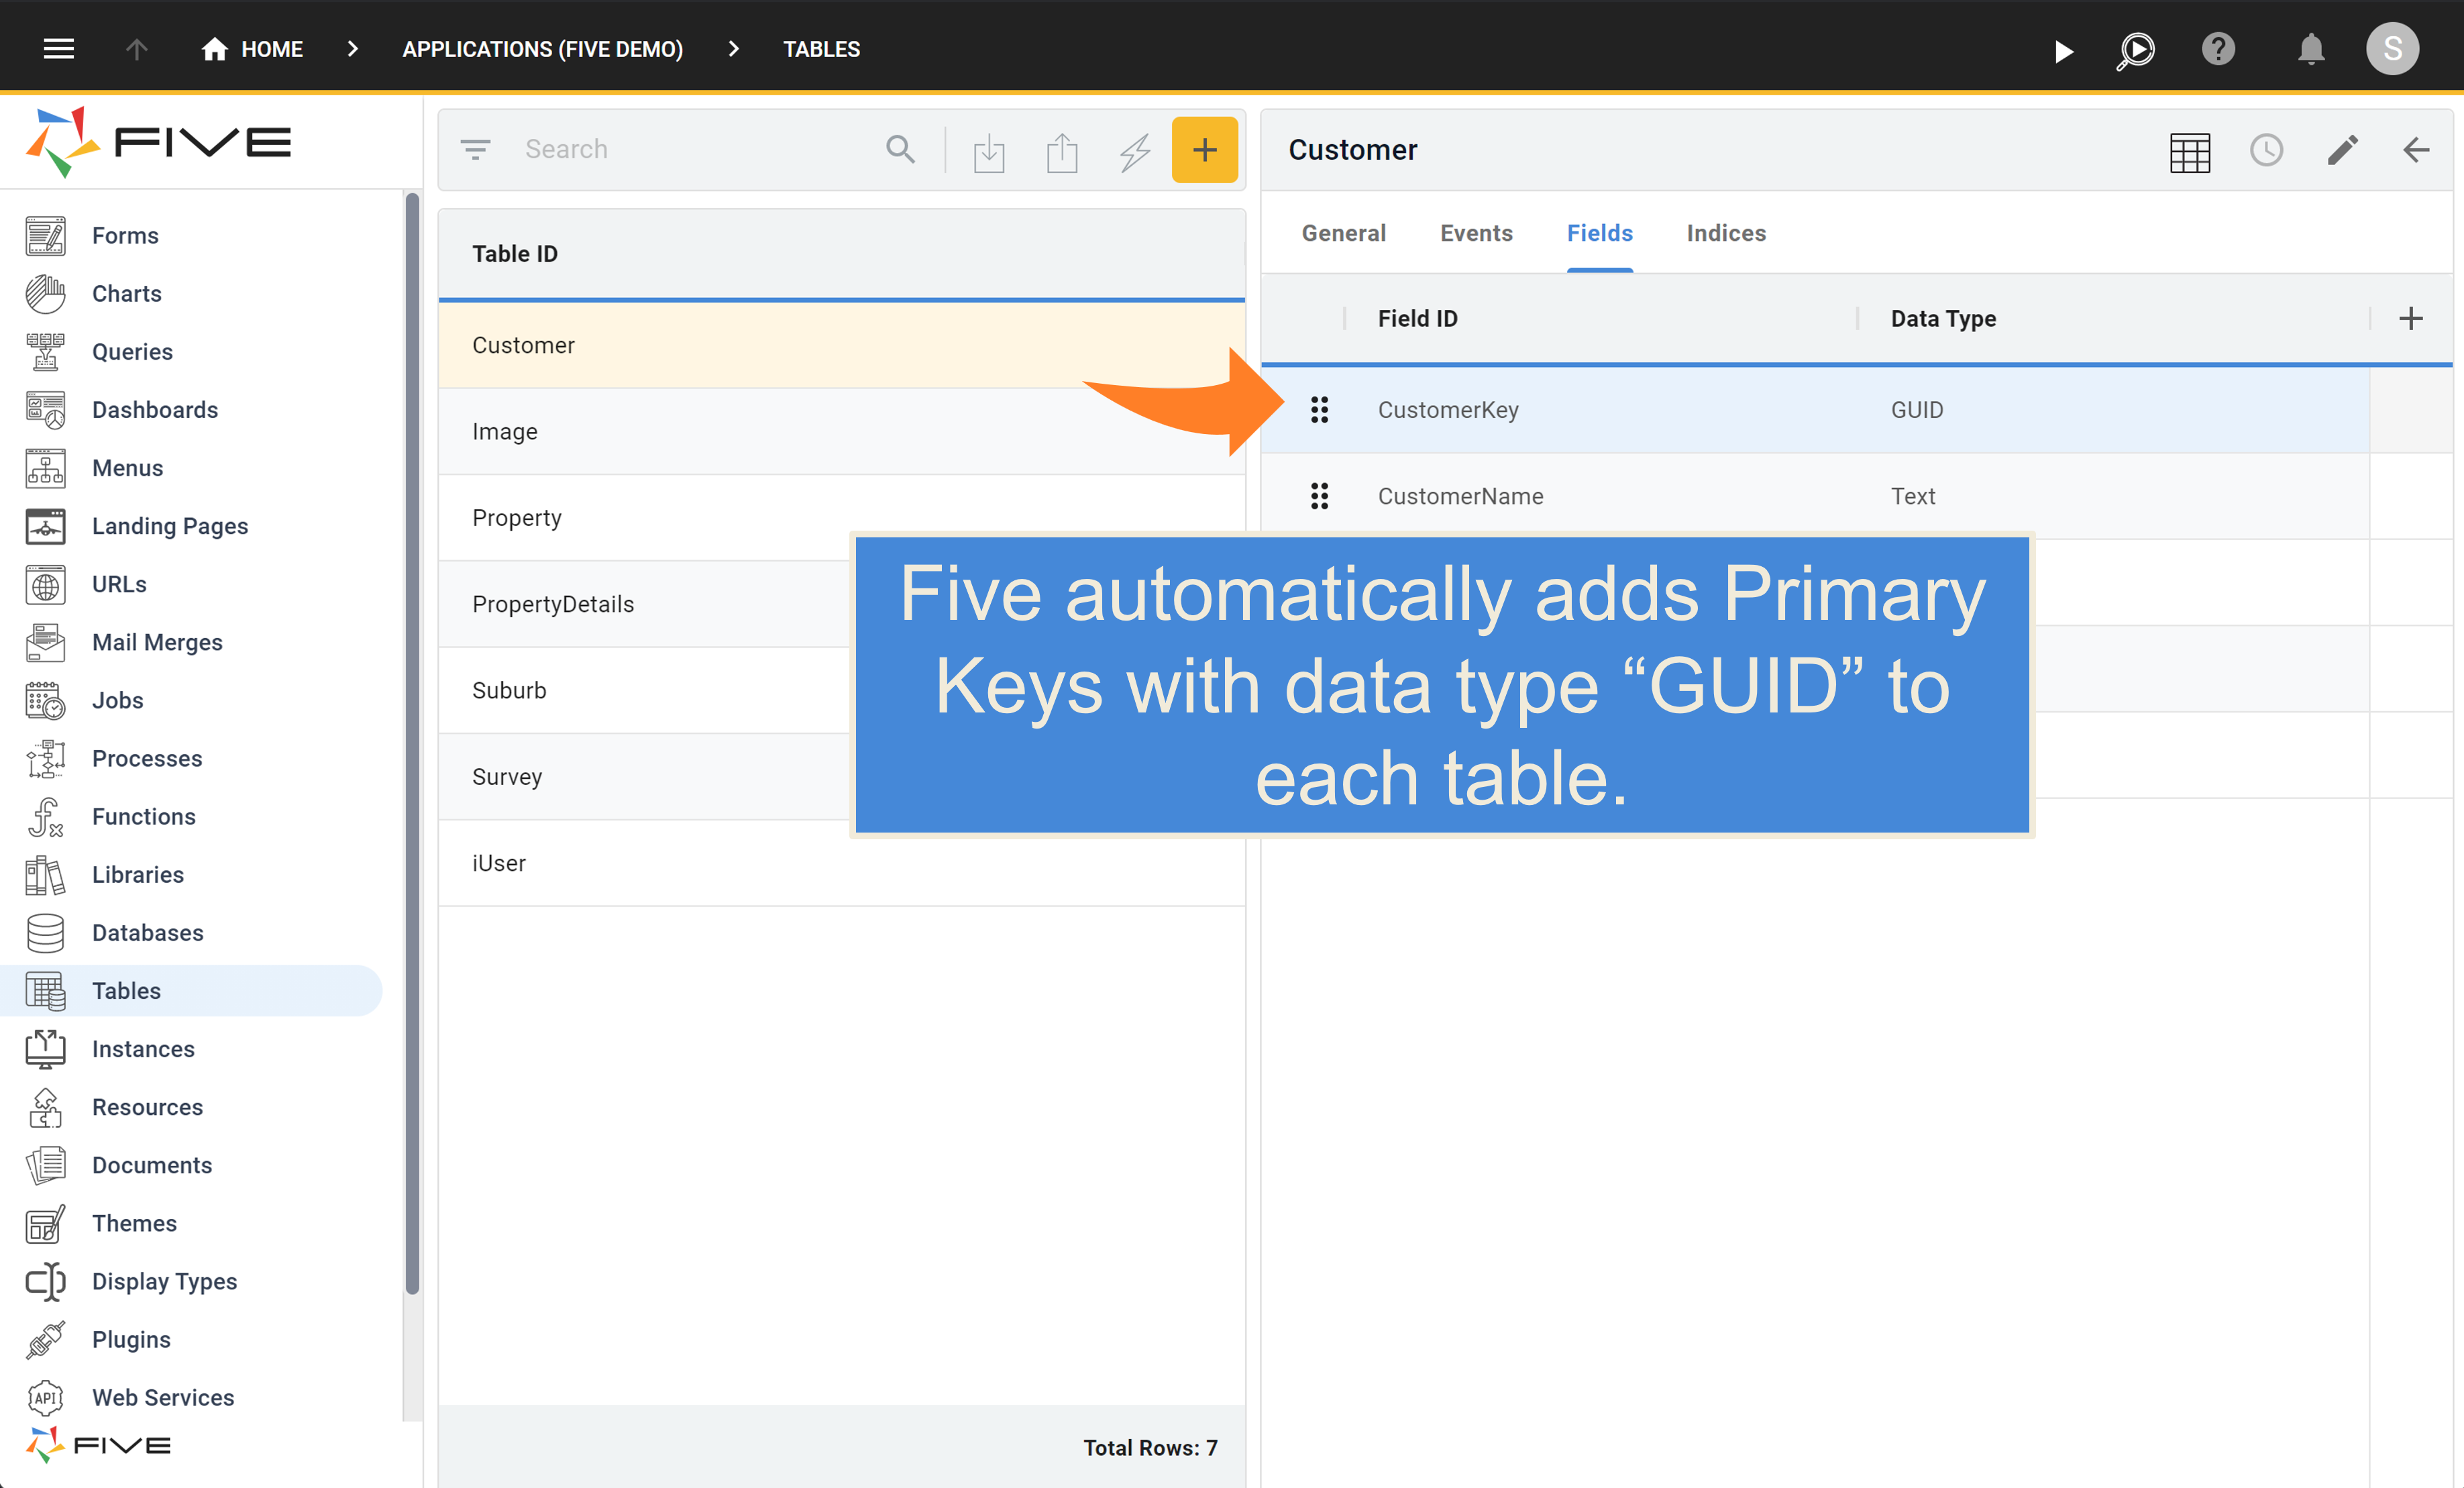2464x1488 pixels.
Task: Select the Customer table row
Action: click(841, 345)
